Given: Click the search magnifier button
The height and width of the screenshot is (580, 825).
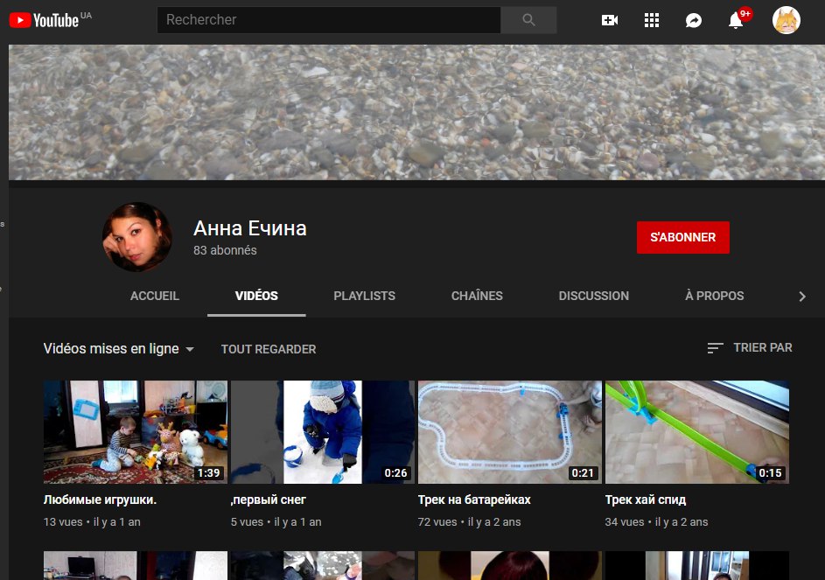Looking at the screenshot, I should [x=528, y=20].
